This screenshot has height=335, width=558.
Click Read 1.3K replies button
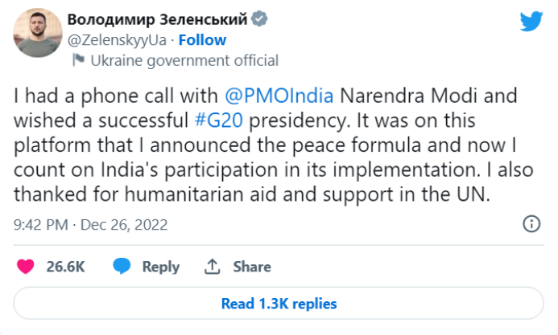[279, 304]
